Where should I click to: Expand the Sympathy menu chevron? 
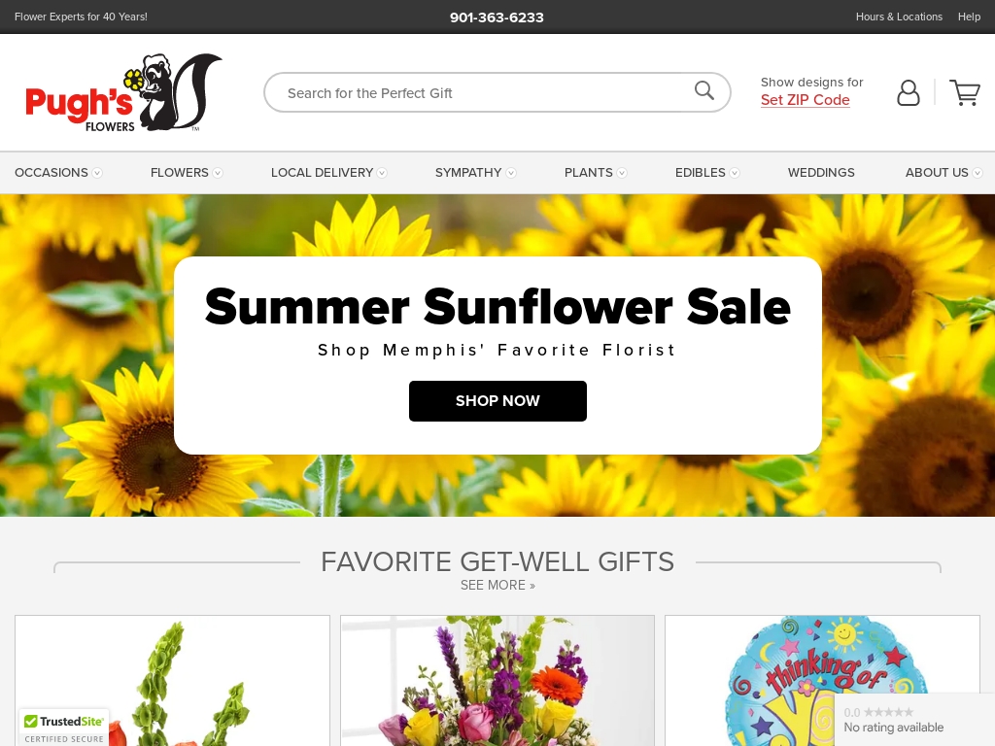pos(511,173)
